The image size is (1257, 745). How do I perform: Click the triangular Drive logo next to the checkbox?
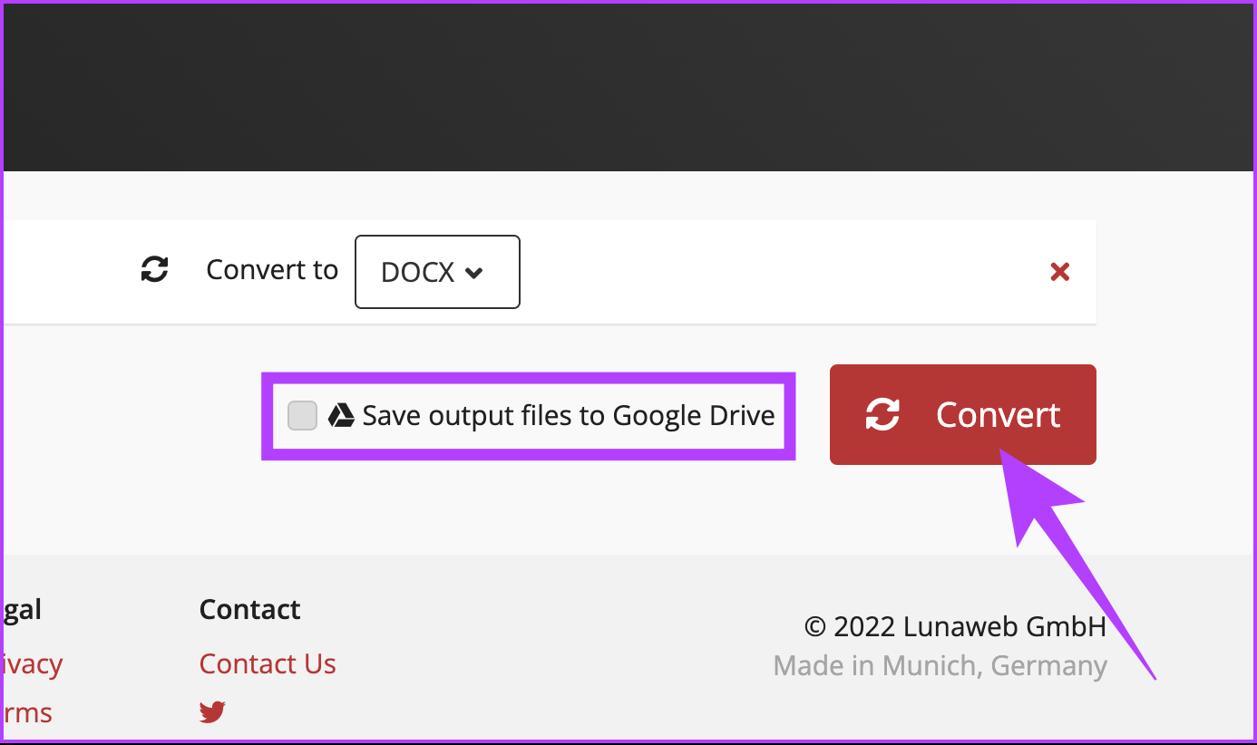339,414
